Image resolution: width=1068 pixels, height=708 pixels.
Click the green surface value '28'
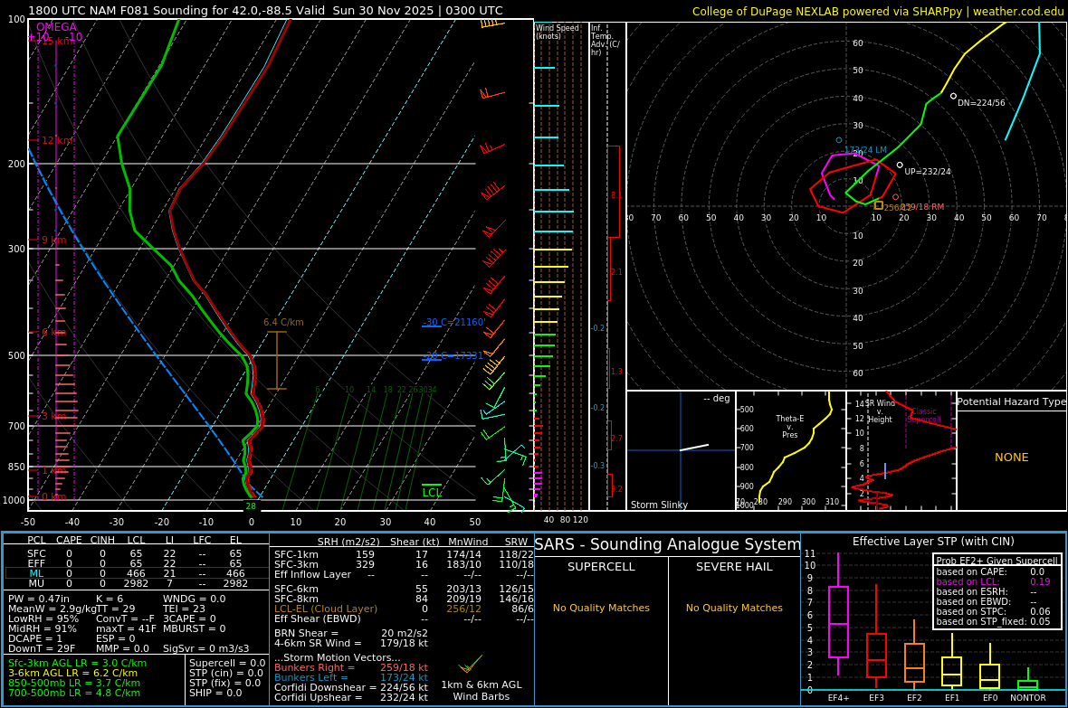pos(251,505)
